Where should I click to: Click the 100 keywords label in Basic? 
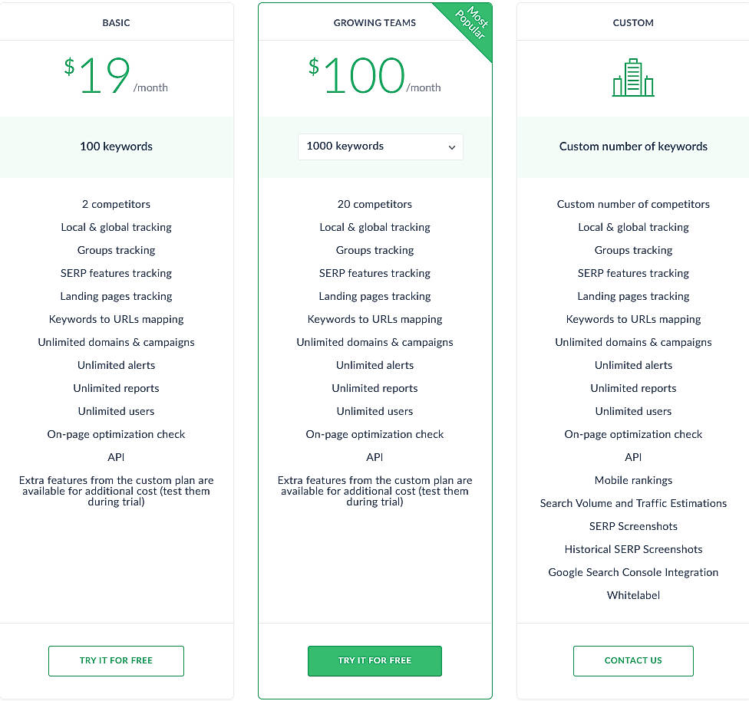116,146
